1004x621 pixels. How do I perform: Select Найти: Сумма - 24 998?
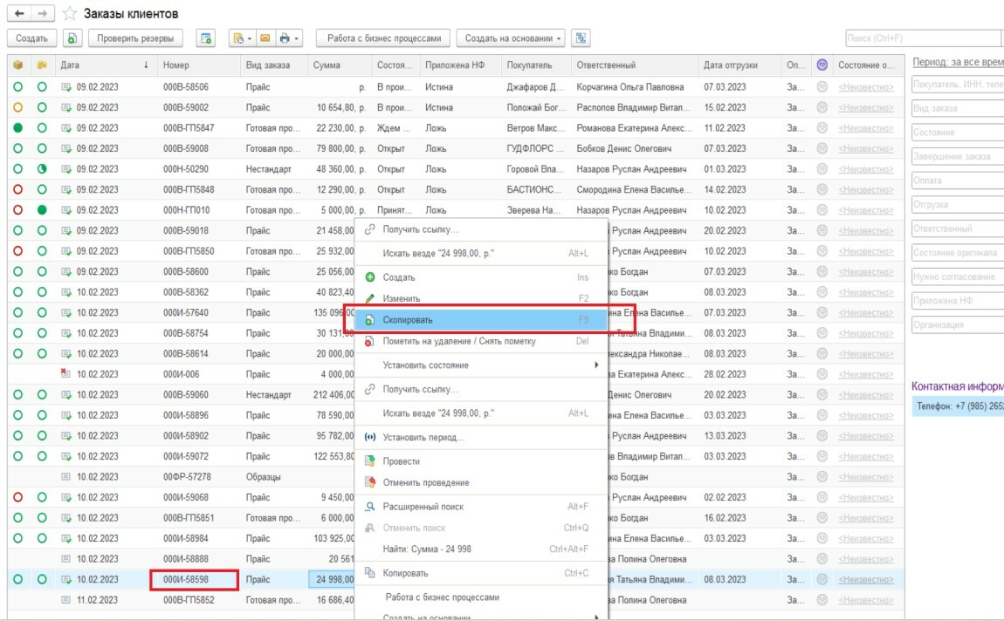pyautogui.click(x=481, y=549)
